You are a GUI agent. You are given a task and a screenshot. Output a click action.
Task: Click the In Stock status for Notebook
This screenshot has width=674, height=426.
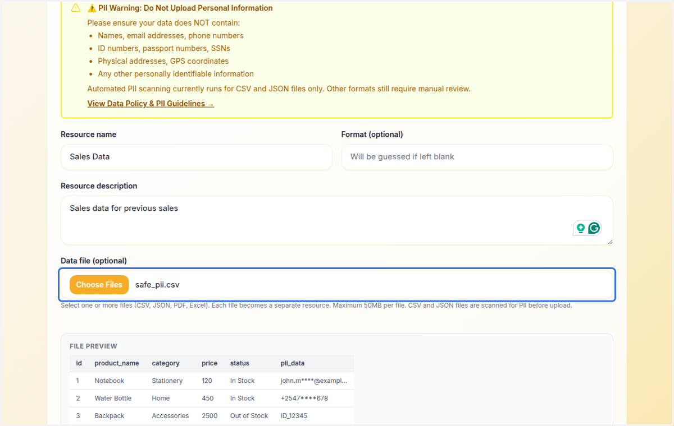243,381
